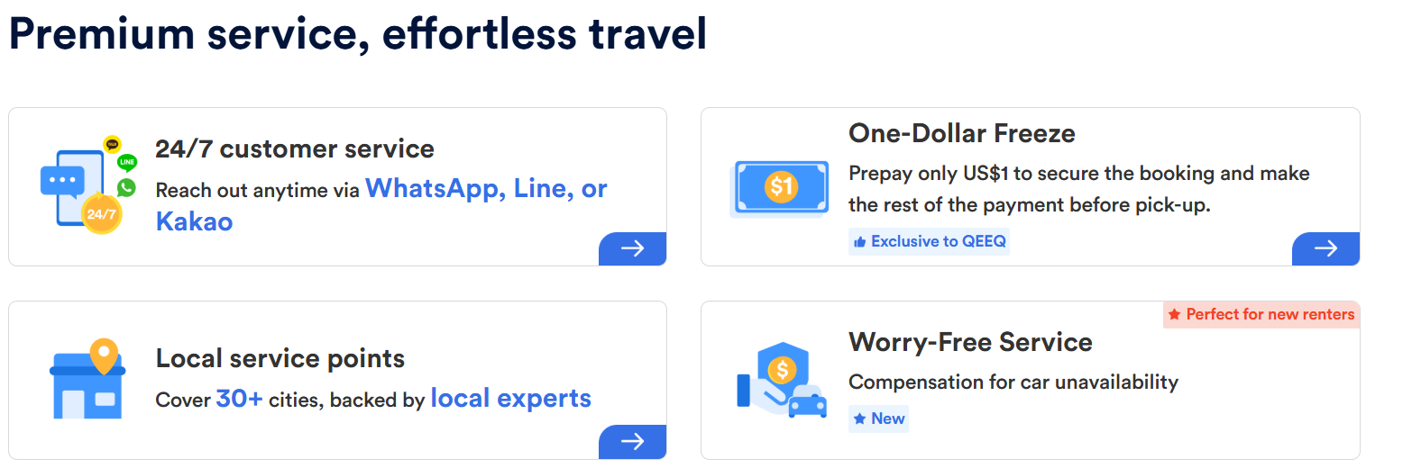Open the Worry-Free Service heading
Viewport: 1412px width, 468px height.
pyautogui.click(x=970, y=342)
